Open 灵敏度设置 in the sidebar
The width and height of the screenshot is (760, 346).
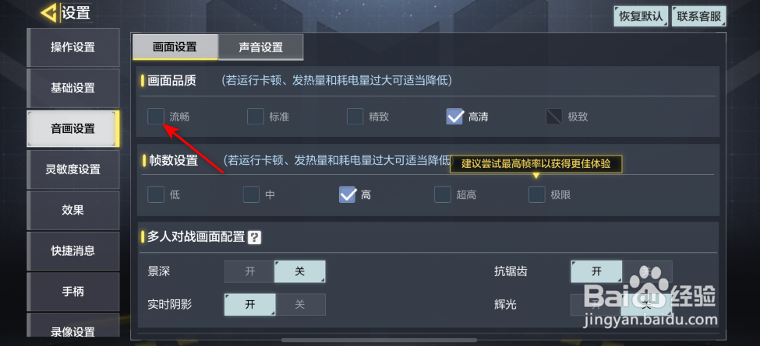pos(72,170)
